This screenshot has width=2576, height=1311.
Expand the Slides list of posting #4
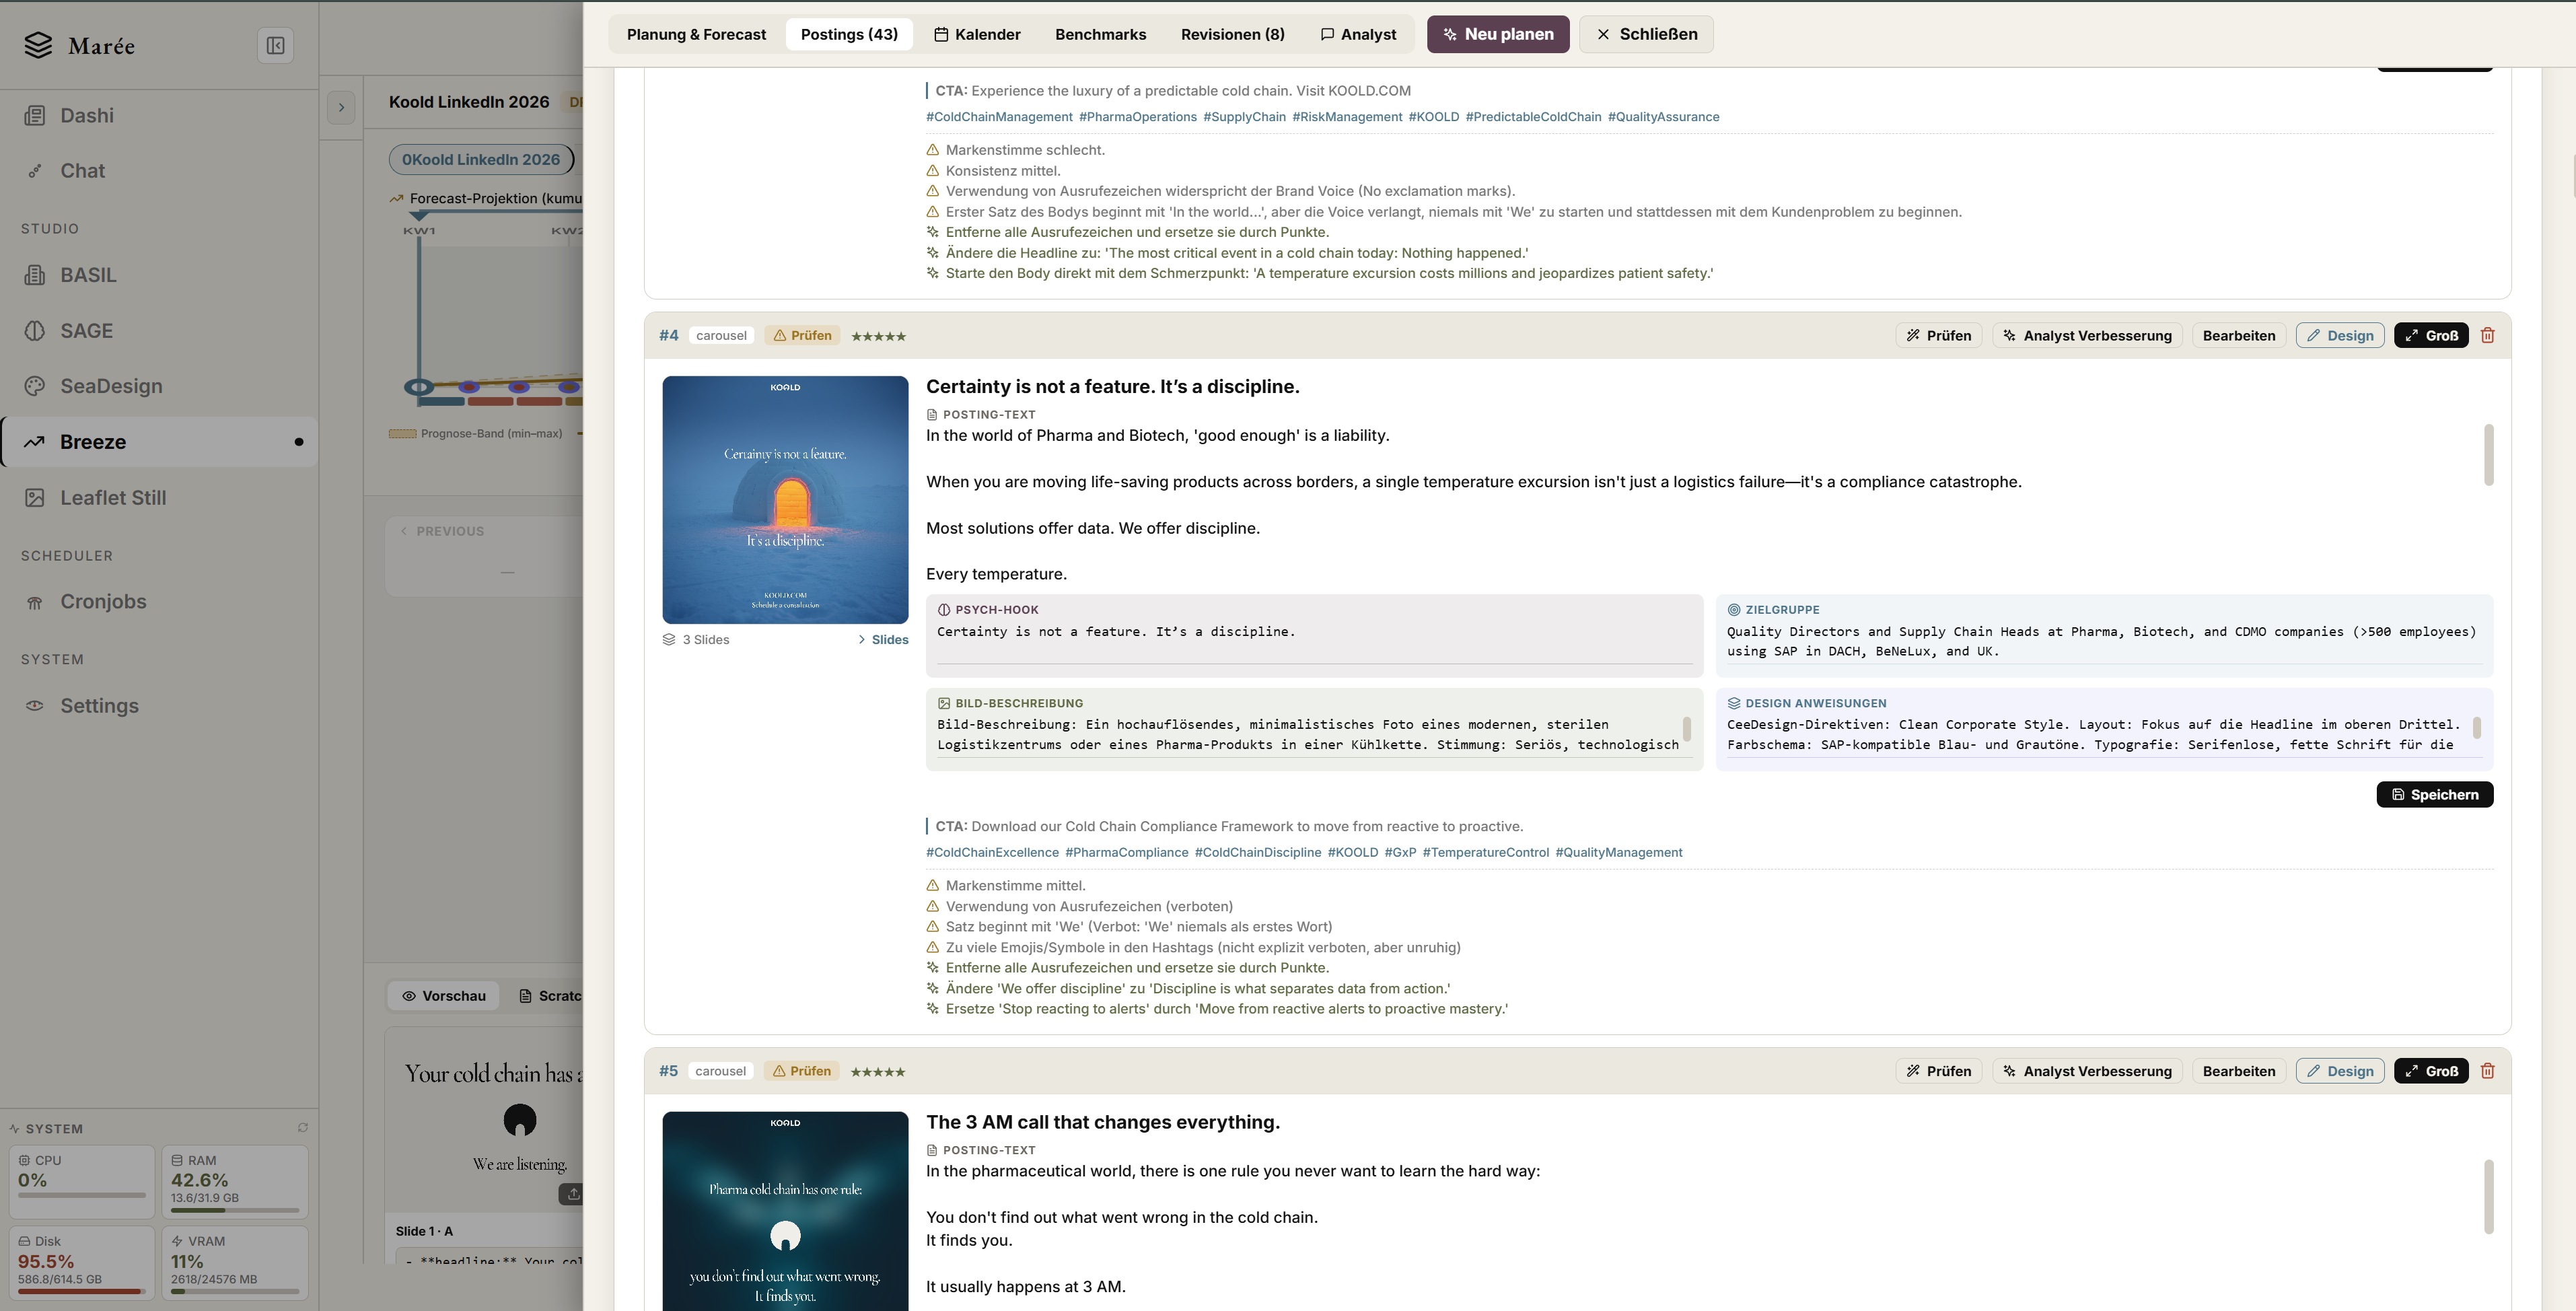(x=882, y=640)
